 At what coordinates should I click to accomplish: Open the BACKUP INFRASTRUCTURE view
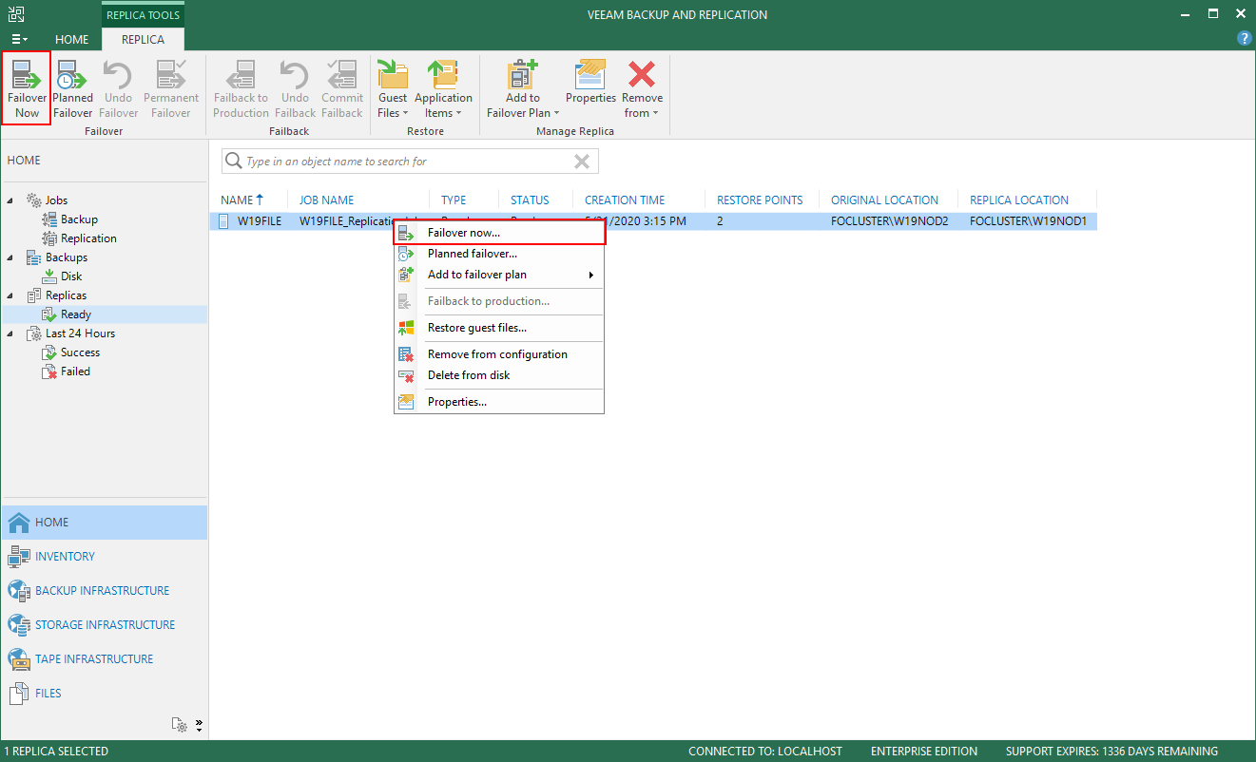pyautogui.click(x=104, y=591)
